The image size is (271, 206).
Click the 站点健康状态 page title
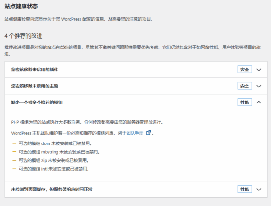[21, 7]
